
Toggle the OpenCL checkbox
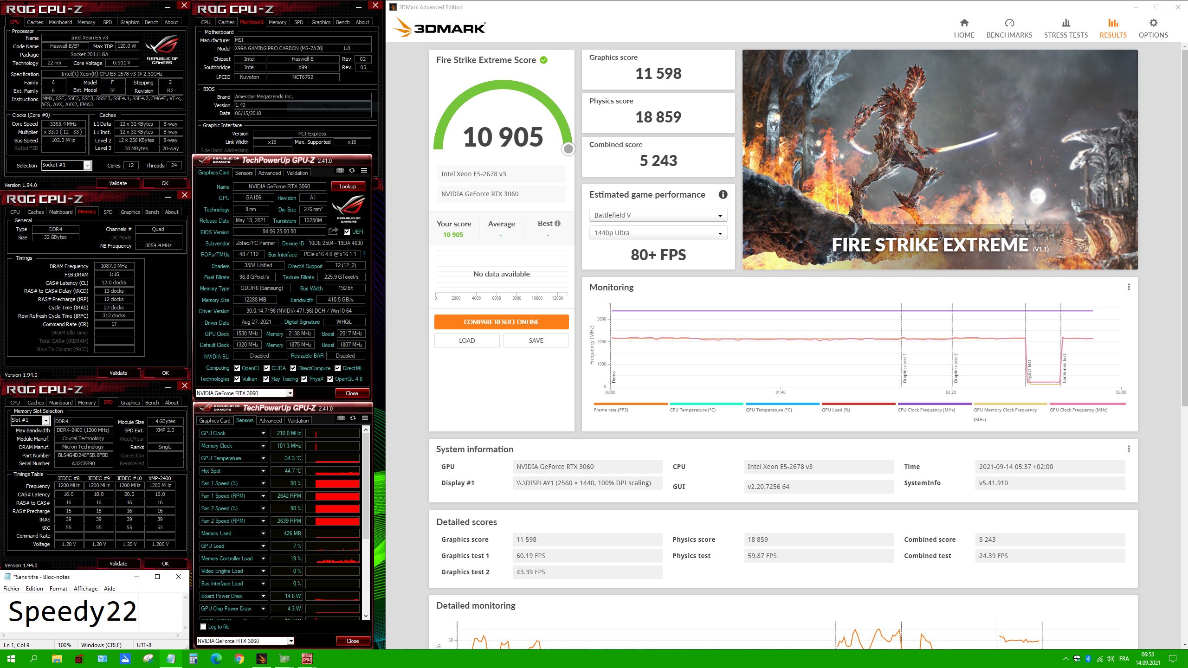click(237, 368)
